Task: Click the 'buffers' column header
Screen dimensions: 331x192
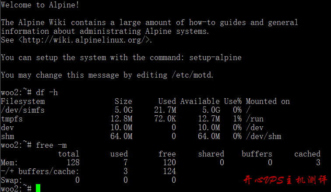Action: (x=257, y=154)
